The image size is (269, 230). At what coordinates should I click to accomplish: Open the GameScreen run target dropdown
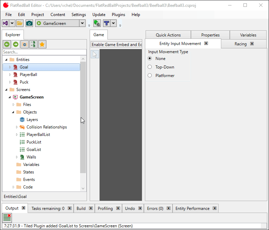click(x=82, y=23)
